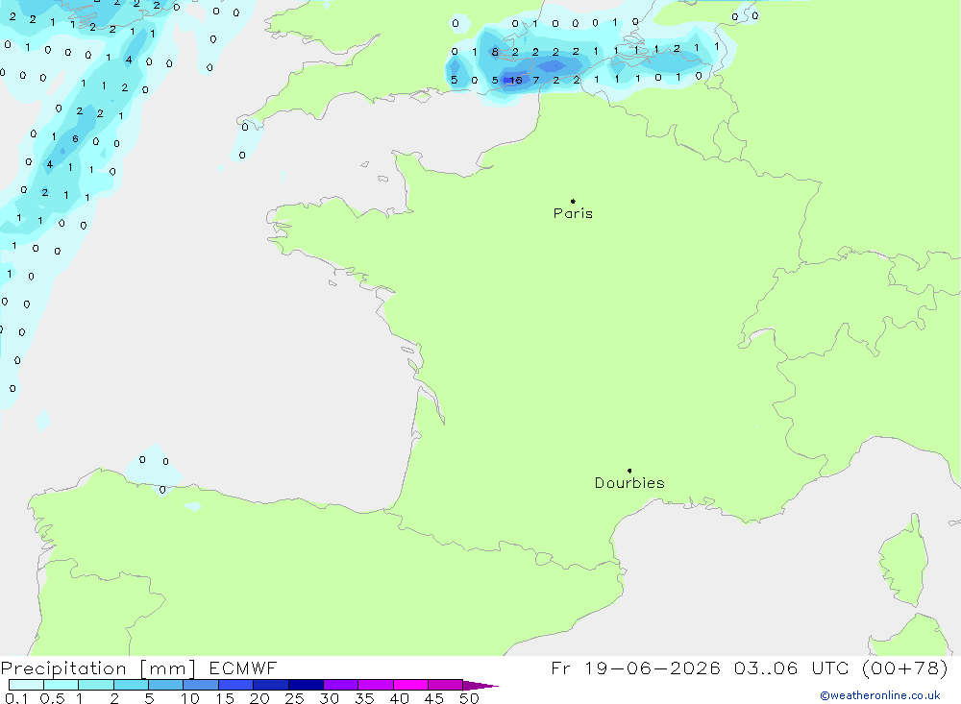Click the '(00+78)' forecast offset text

tap(905, 668)
